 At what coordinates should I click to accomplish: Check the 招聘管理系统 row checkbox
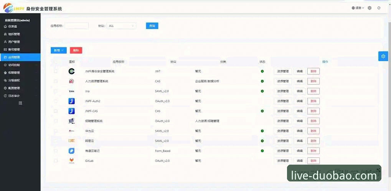(x=56, y=121)
